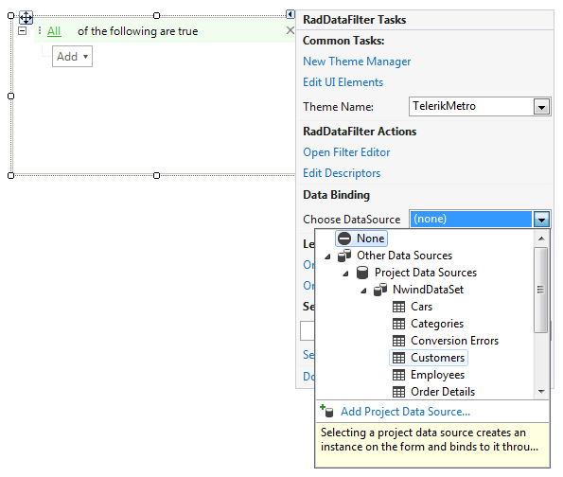Click Edit UI Elements link
The width and height of the screenshot is (563, 477).
pos(343,82)
